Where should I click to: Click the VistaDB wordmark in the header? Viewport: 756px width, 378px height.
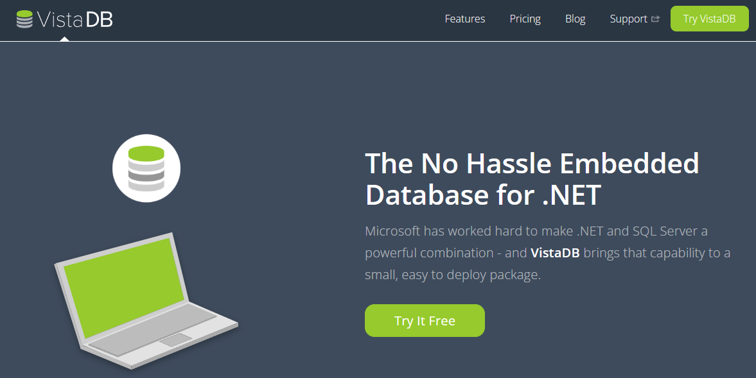coord(75,19)
